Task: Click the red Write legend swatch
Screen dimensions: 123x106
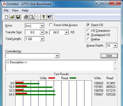Action: [x=52, y=78]
